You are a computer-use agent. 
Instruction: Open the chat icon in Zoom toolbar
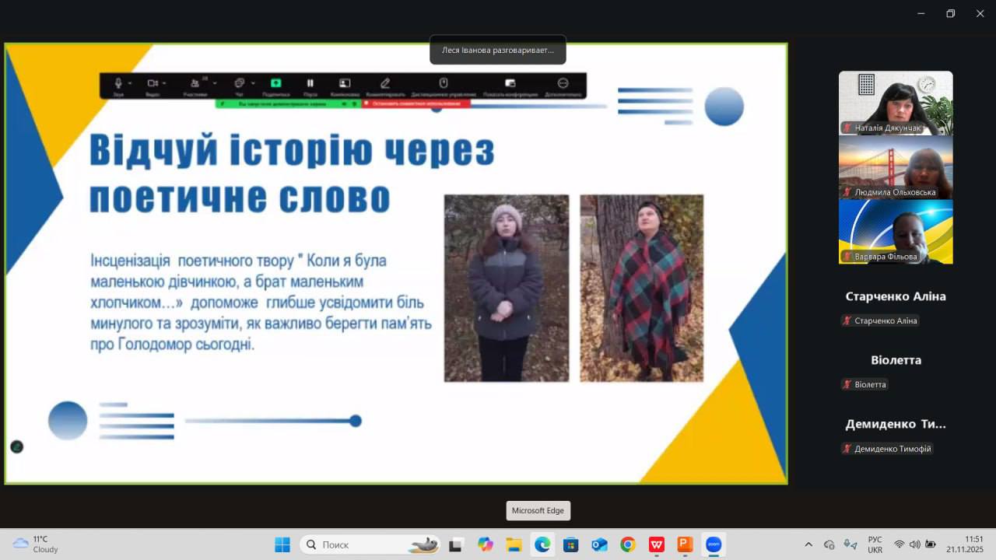240,82
